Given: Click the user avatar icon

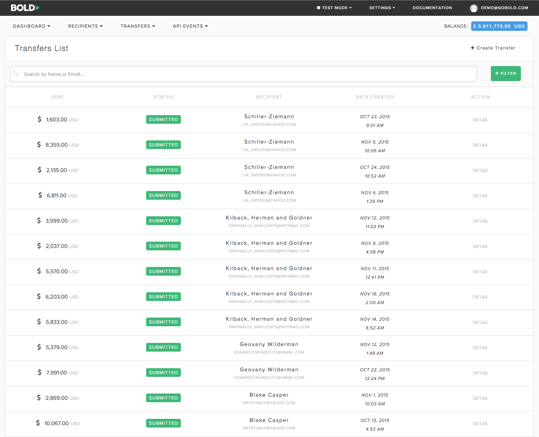Looking at the screenshot, I should [473, 8].
